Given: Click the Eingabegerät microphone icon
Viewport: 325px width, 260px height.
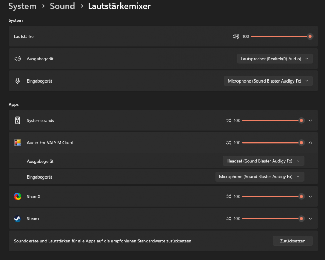Looking at the screenshot, I should click(x=17, y=81).
